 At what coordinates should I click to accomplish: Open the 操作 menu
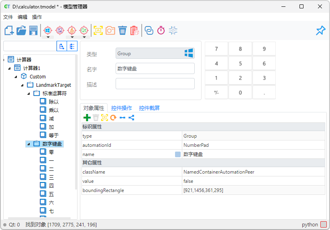37,17
